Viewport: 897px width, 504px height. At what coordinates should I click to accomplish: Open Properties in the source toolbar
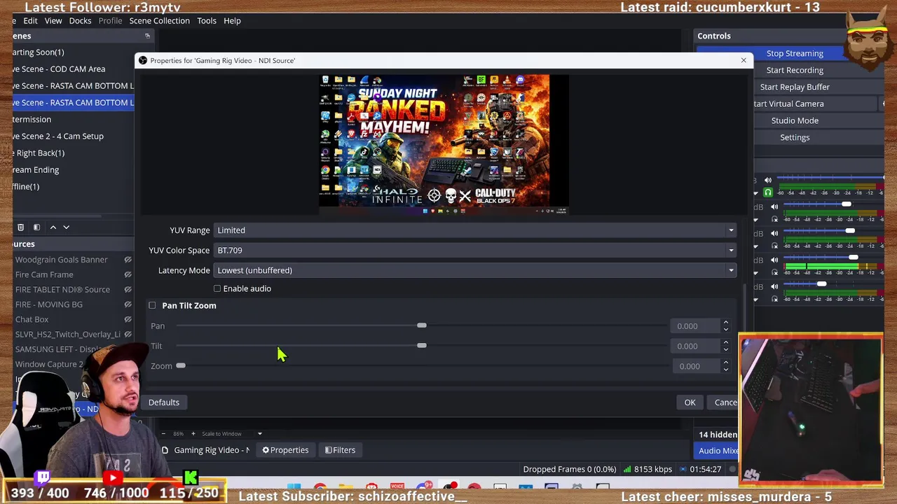click(x=285, y=450)
